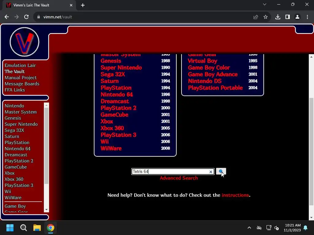Click Chrome icon in taskbar
This screenshot has width=314, height=235.
51,228
